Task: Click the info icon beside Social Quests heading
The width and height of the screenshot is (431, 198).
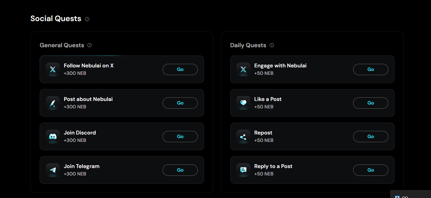Action: click(87, 19)
